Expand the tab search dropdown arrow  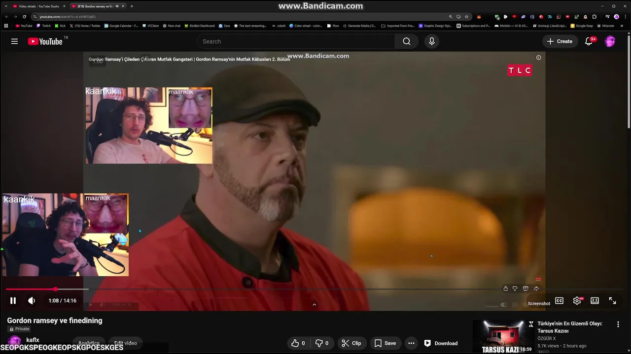coord(5,6)
